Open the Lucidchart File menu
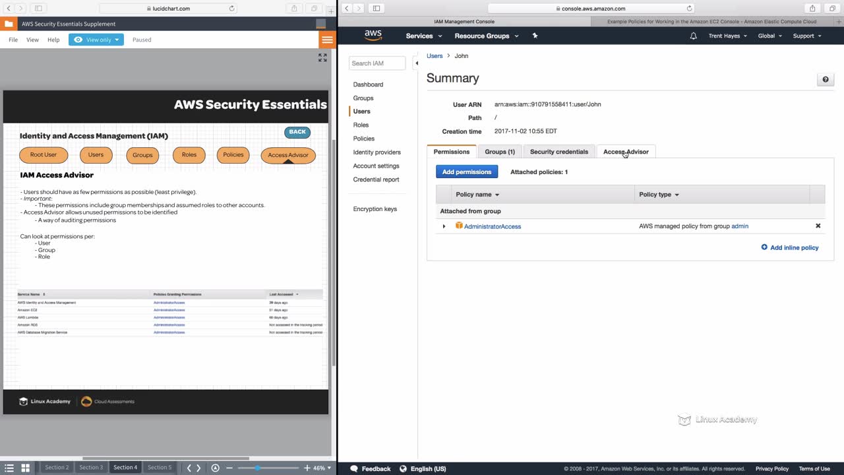 coord(13,40)
